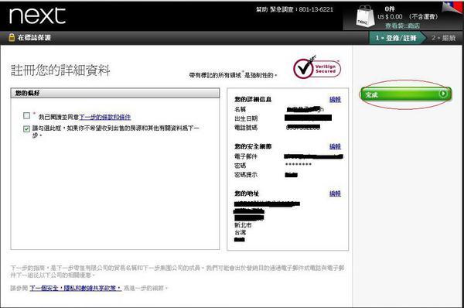
Task: Click the 在標誌保護 secure text
Action: coord(34,38)
